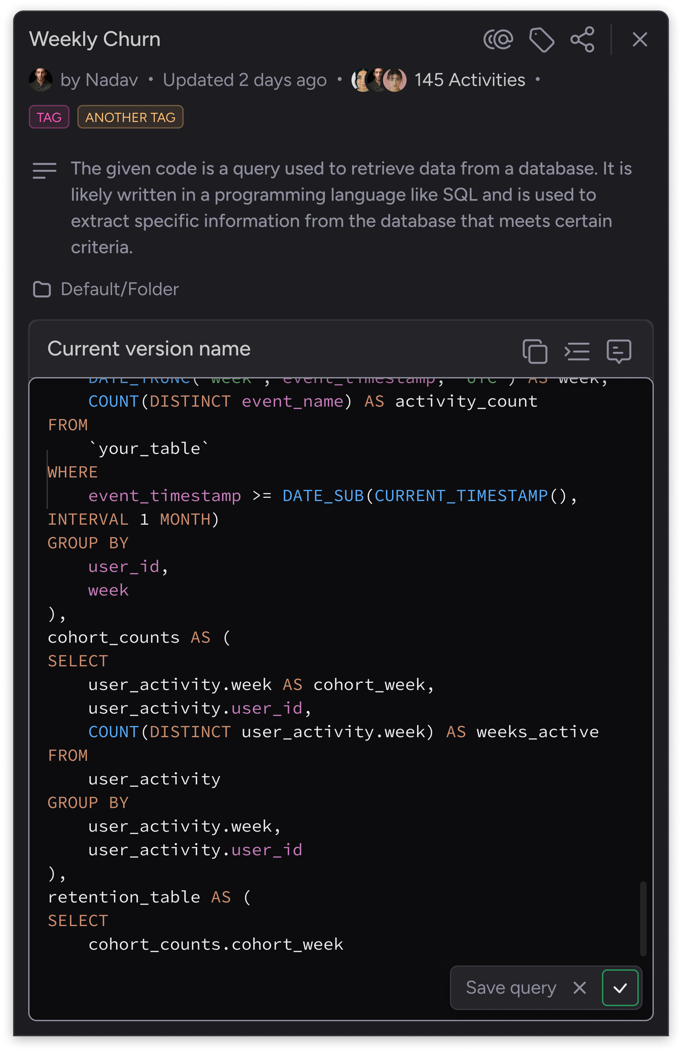The width and height of the screenshot is (682, 1052).
Task: Dismiss Save query with the X
Action: tap(579, 988)
